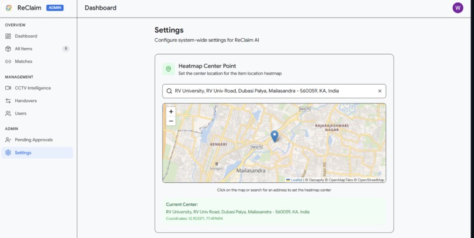
Task: Click the search magnifier in address field
Action: (x=169, y=91)
